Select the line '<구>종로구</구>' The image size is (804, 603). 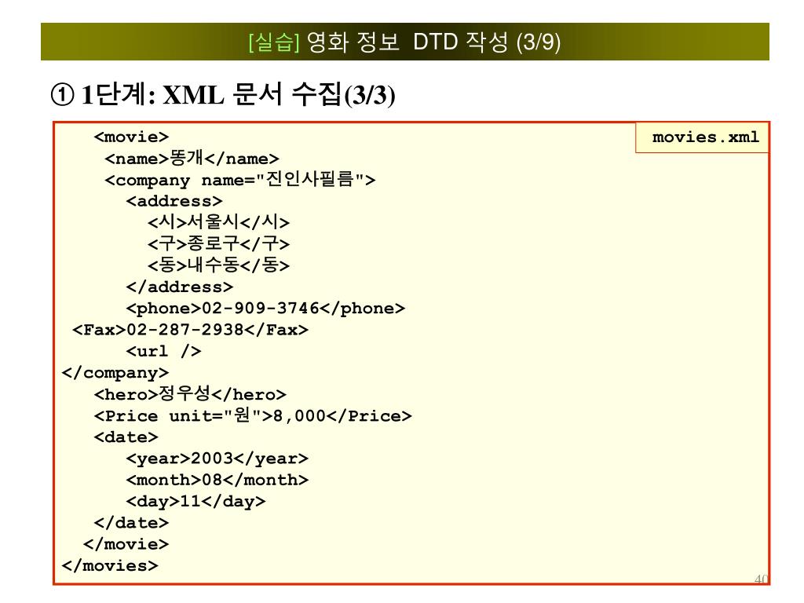coord(218,243)
